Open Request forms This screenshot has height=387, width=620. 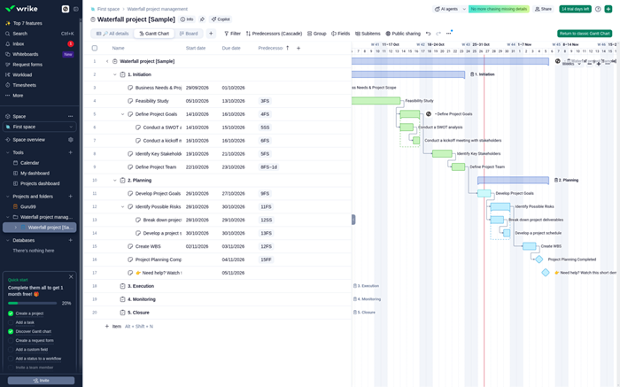pyautogui.click(x=27, y=65)
